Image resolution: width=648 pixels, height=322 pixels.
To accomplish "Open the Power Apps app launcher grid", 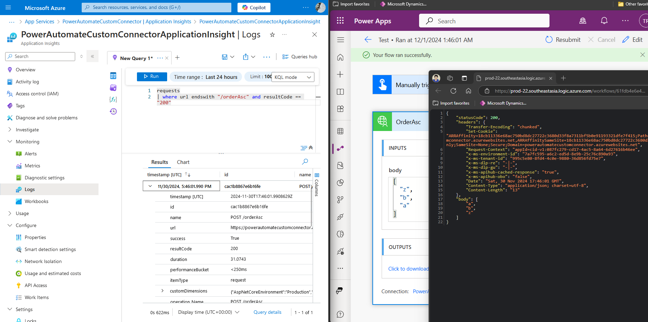I will (340, 21).
